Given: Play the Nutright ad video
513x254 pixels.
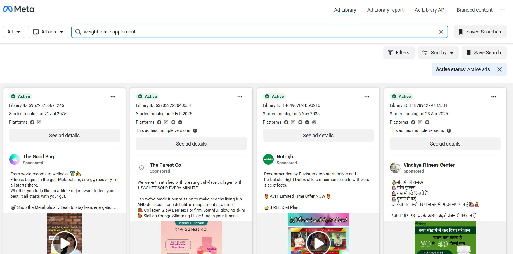Looking at the screenshot, I should 318,243.
